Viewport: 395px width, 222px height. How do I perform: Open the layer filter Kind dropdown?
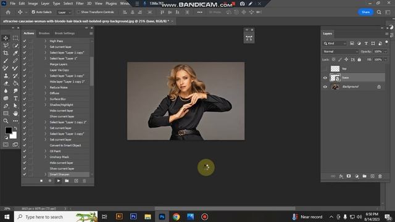335,43
